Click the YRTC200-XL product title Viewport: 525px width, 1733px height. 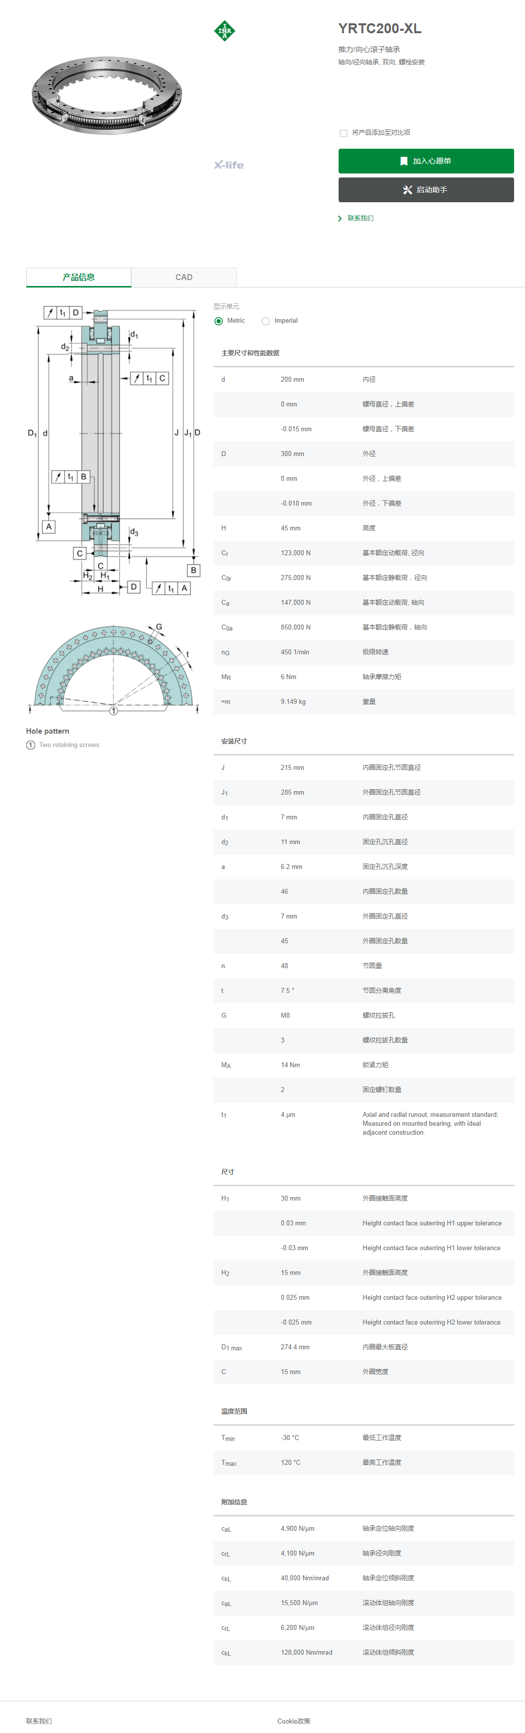(380, 29)
